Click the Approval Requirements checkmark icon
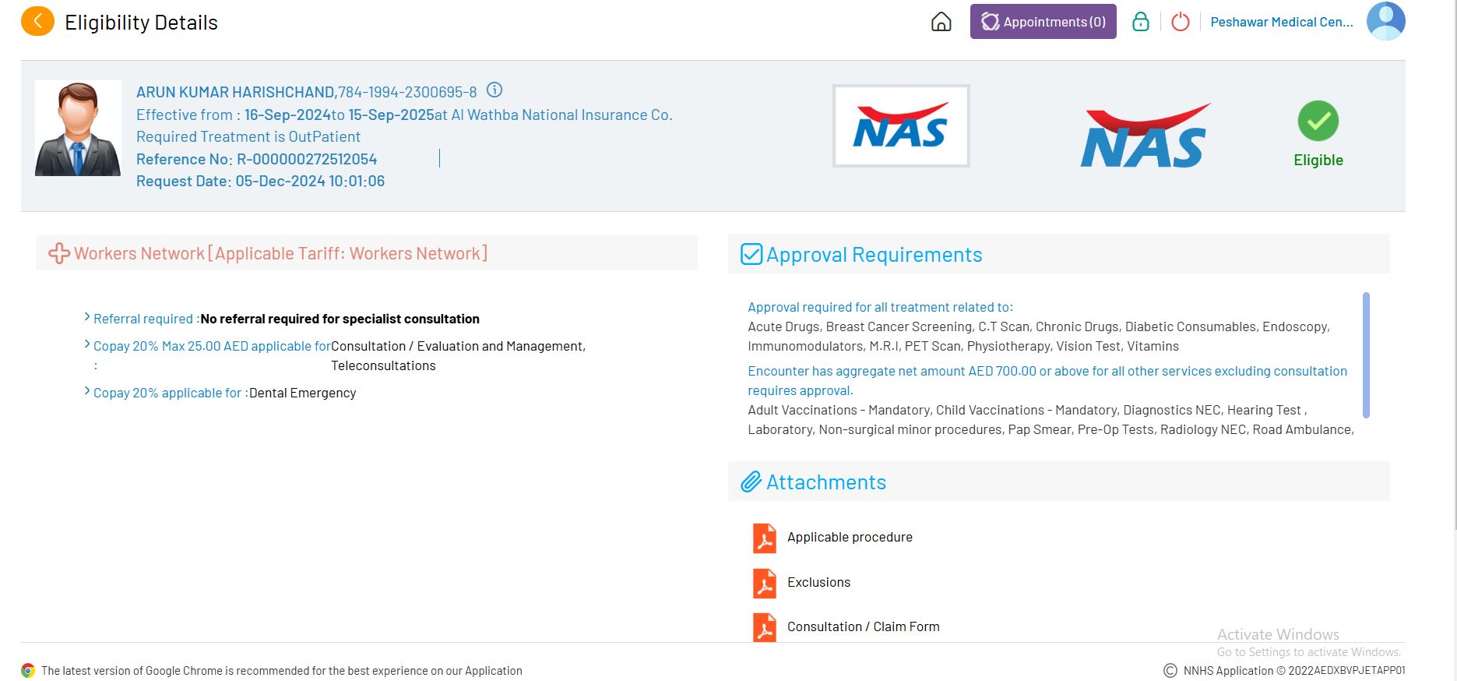Viewport: 1457px width, 681px height. point(751,255)
